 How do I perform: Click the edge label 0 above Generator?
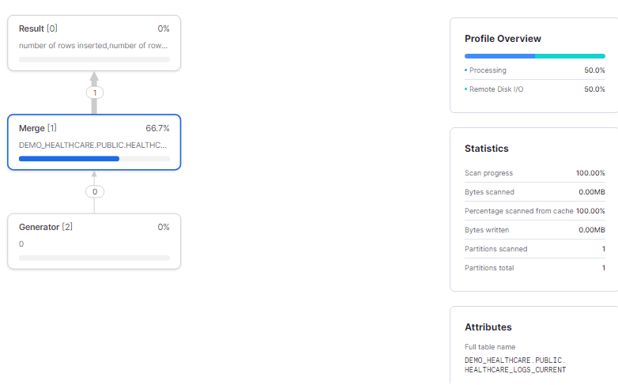[x=95, y=192]
